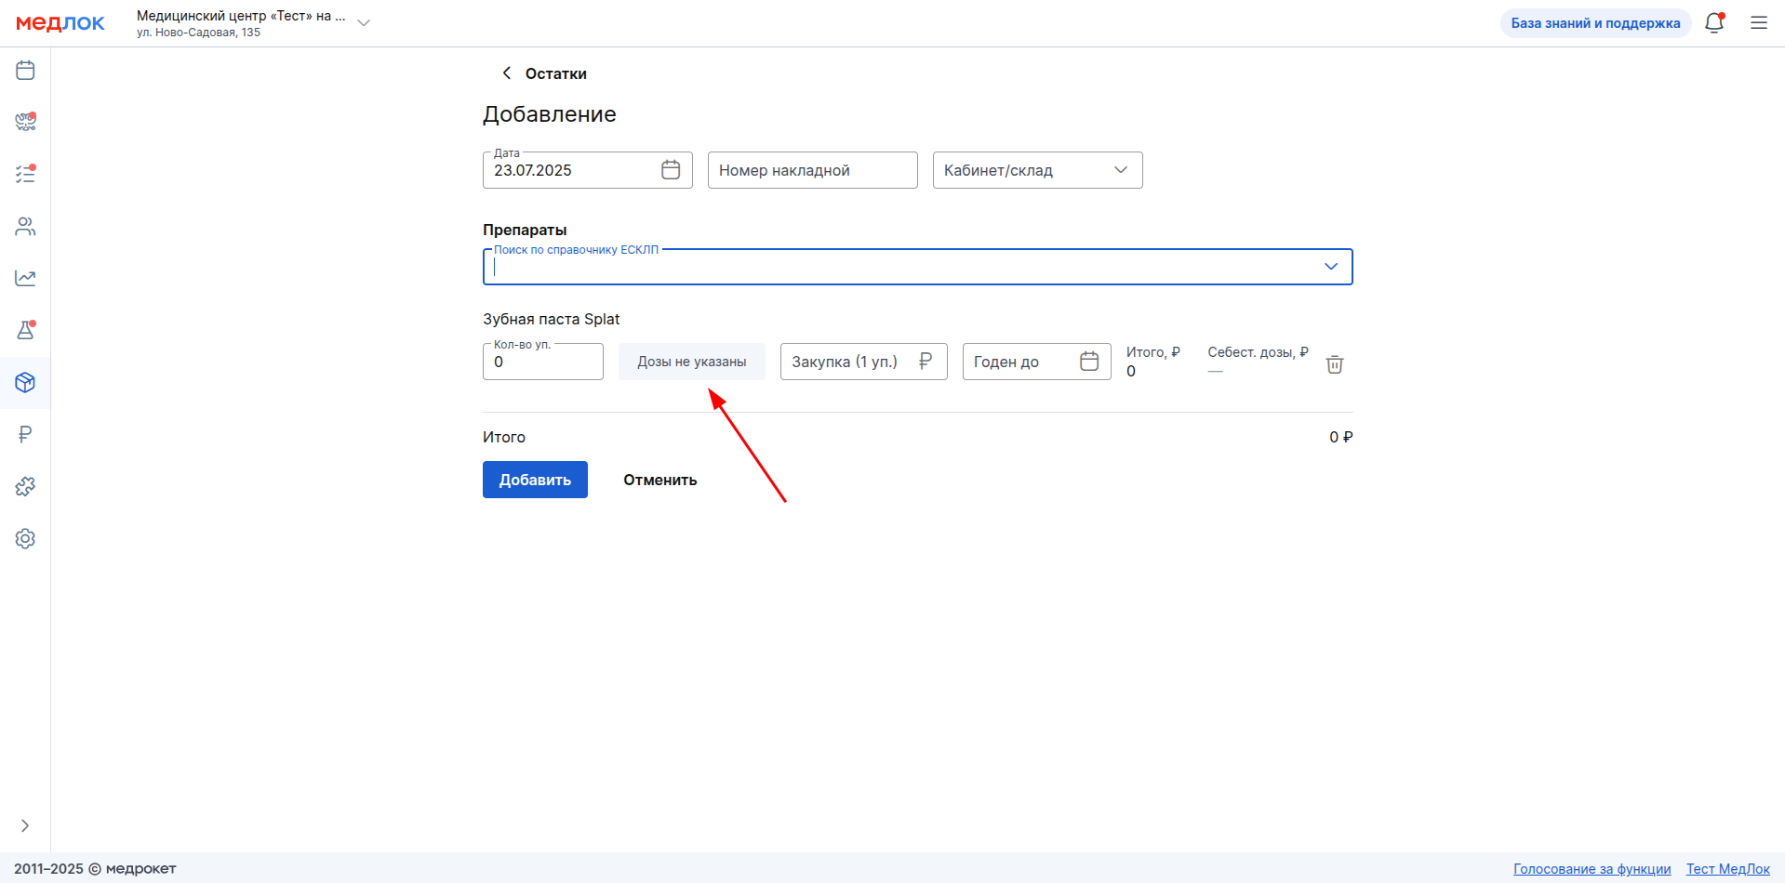Open Тест МедЛок link
Image resolution: width=1785 pixels, height=883 pixels.
1728,869
